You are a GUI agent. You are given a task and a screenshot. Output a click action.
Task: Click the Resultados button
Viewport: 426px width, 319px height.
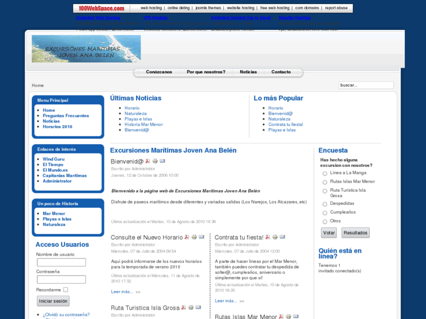[x=355, y=233]
